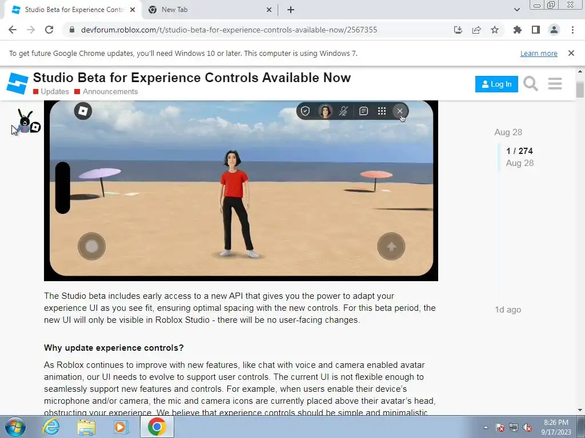Viewport: 585px width, 438px height.
Task: Open the network status tray icon
Action: click(x=514, y=427)
